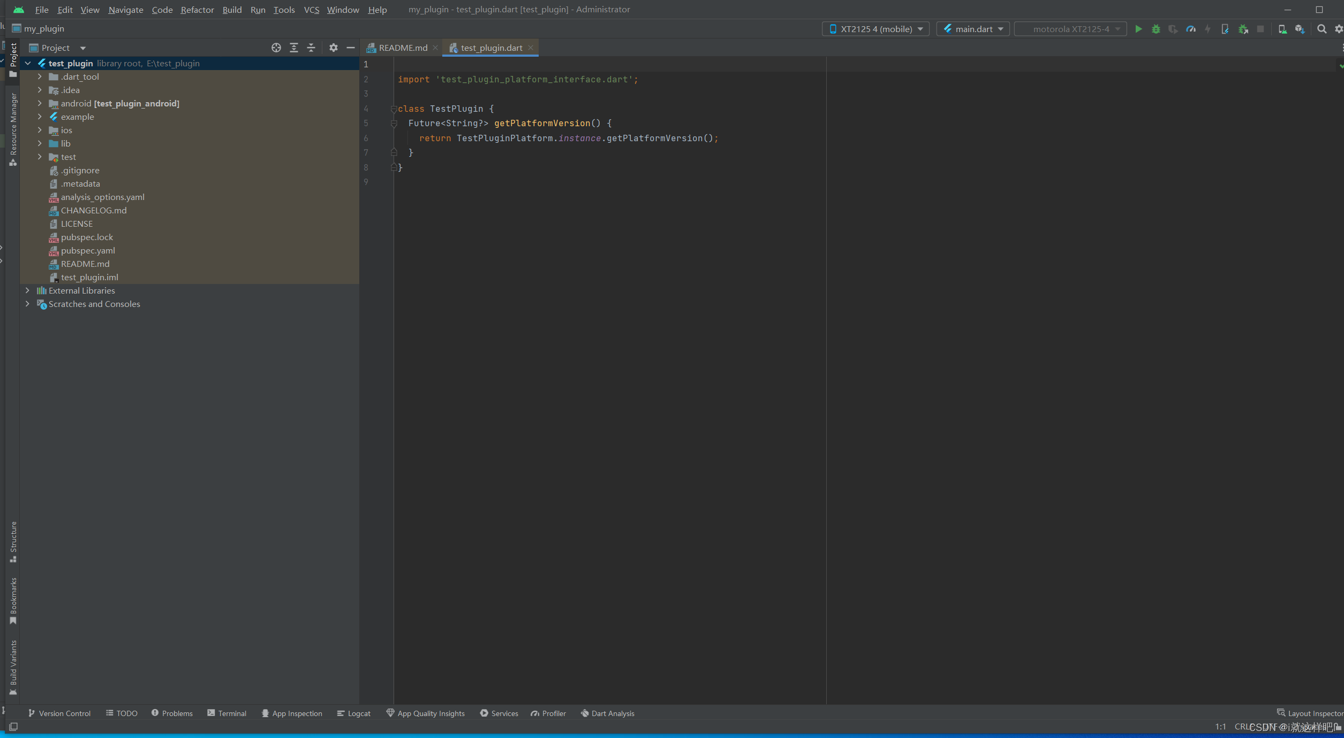Select opened file crosshair icon in Project panel
Viewport: 1344px width, 738px height.
coord(276,48)
